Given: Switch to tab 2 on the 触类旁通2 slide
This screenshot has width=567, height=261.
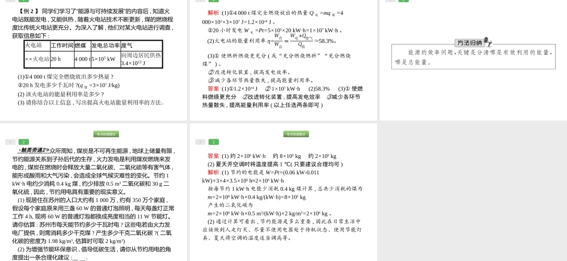Looking at the screenshot, I should [23, 142].
